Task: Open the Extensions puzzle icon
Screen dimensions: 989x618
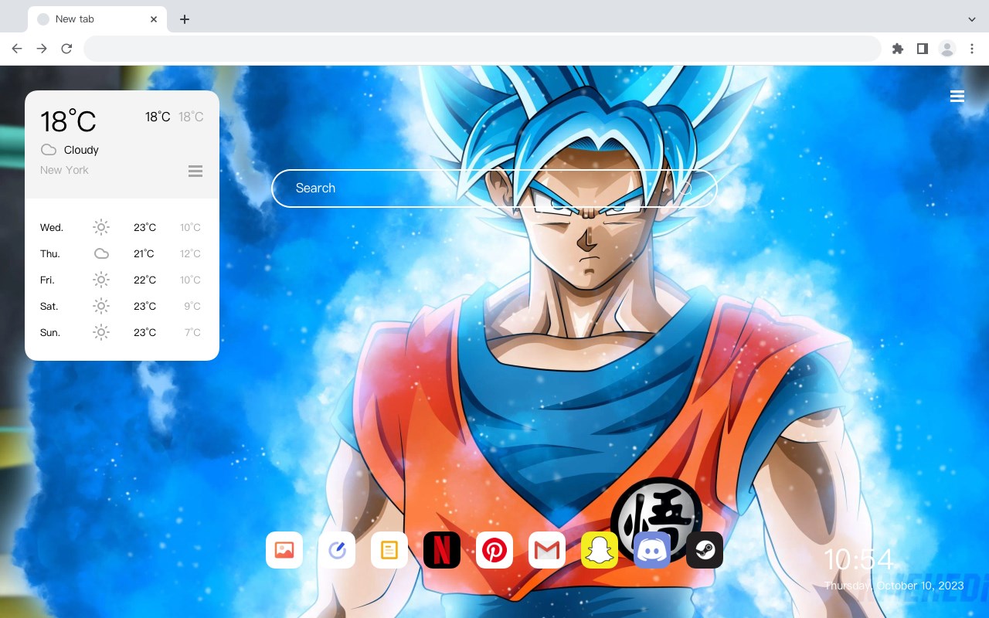Action: [898, 49]
